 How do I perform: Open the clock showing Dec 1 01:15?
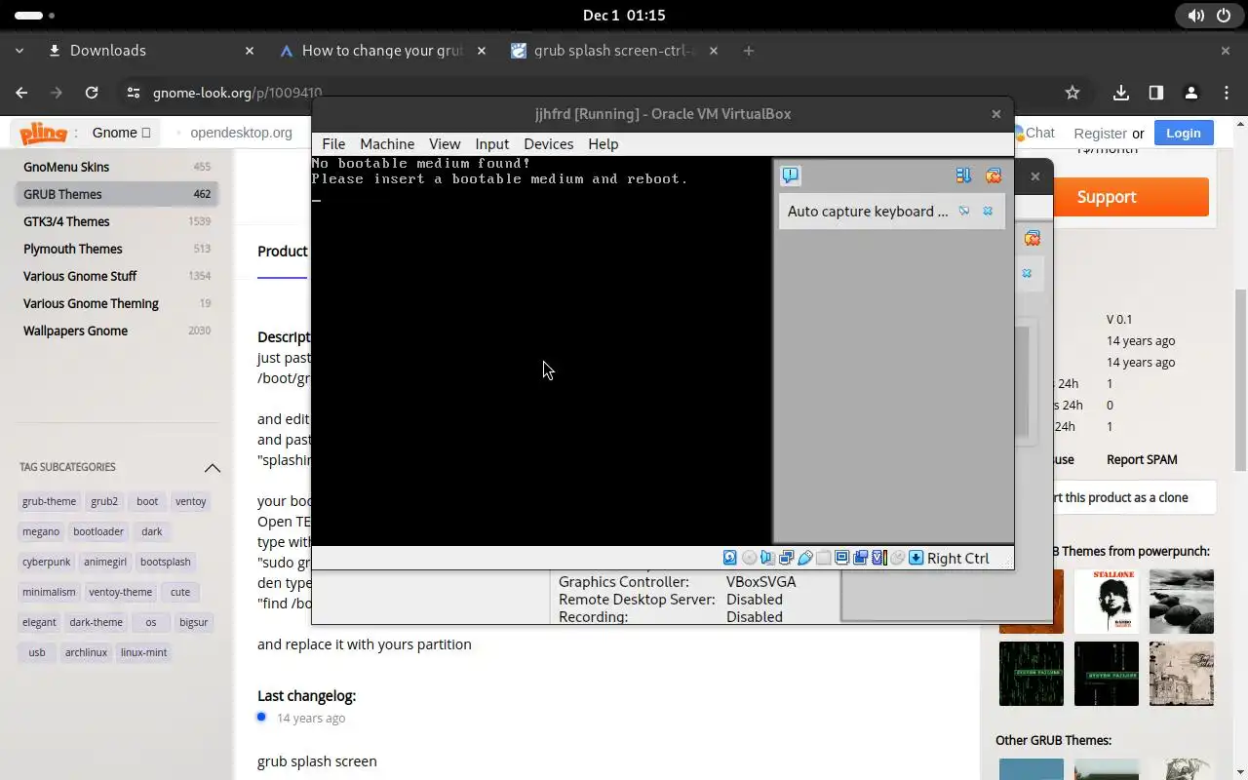point(624,16)
